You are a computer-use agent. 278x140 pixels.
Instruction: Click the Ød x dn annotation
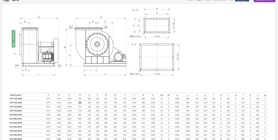tap(134, 74)
